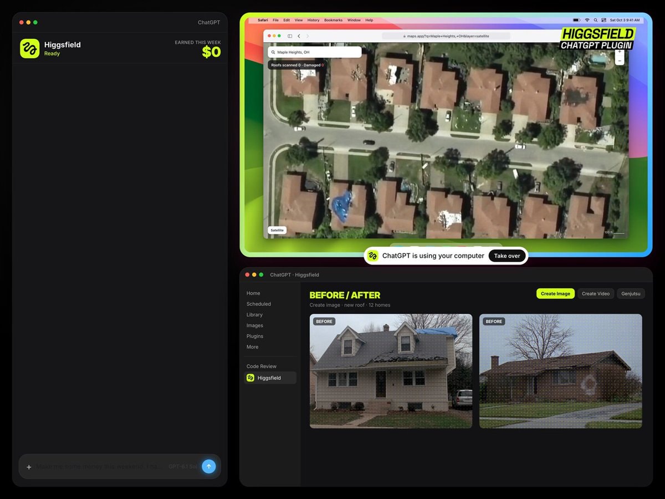
Task: Send the prompt with the blue arrow button
Action: [208, 466]
